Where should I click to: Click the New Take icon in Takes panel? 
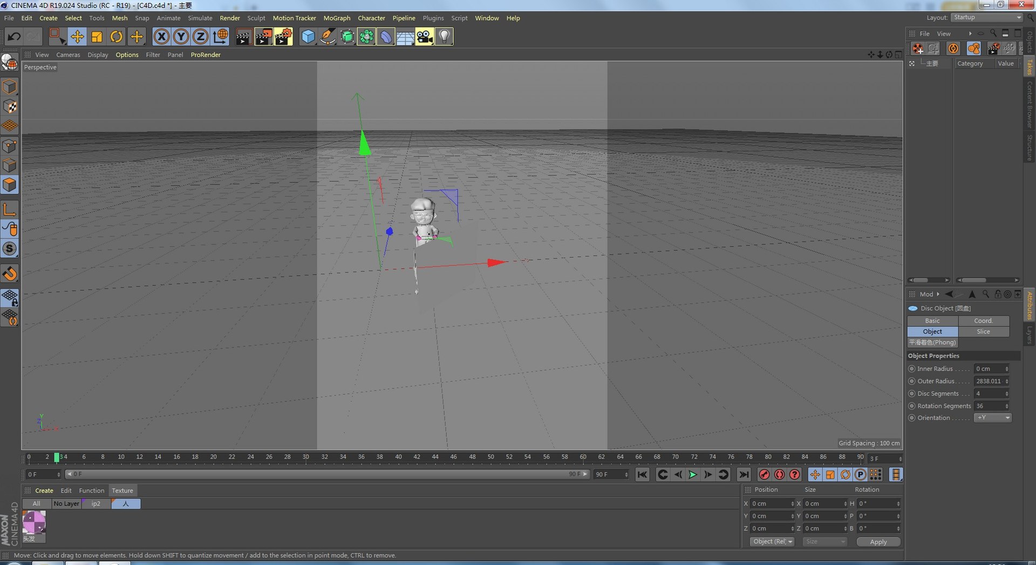pyautogui.click(x=918, y=49)
